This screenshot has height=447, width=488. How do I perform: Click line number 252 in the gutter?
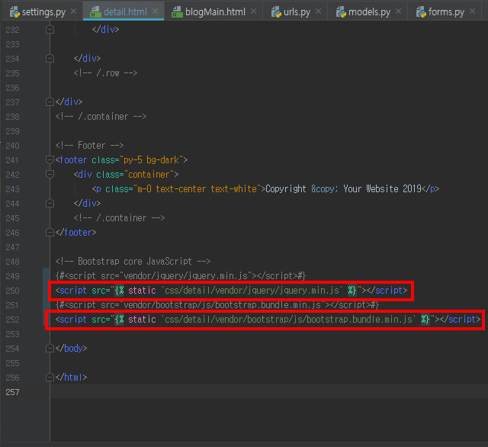(x=12, y=320)
